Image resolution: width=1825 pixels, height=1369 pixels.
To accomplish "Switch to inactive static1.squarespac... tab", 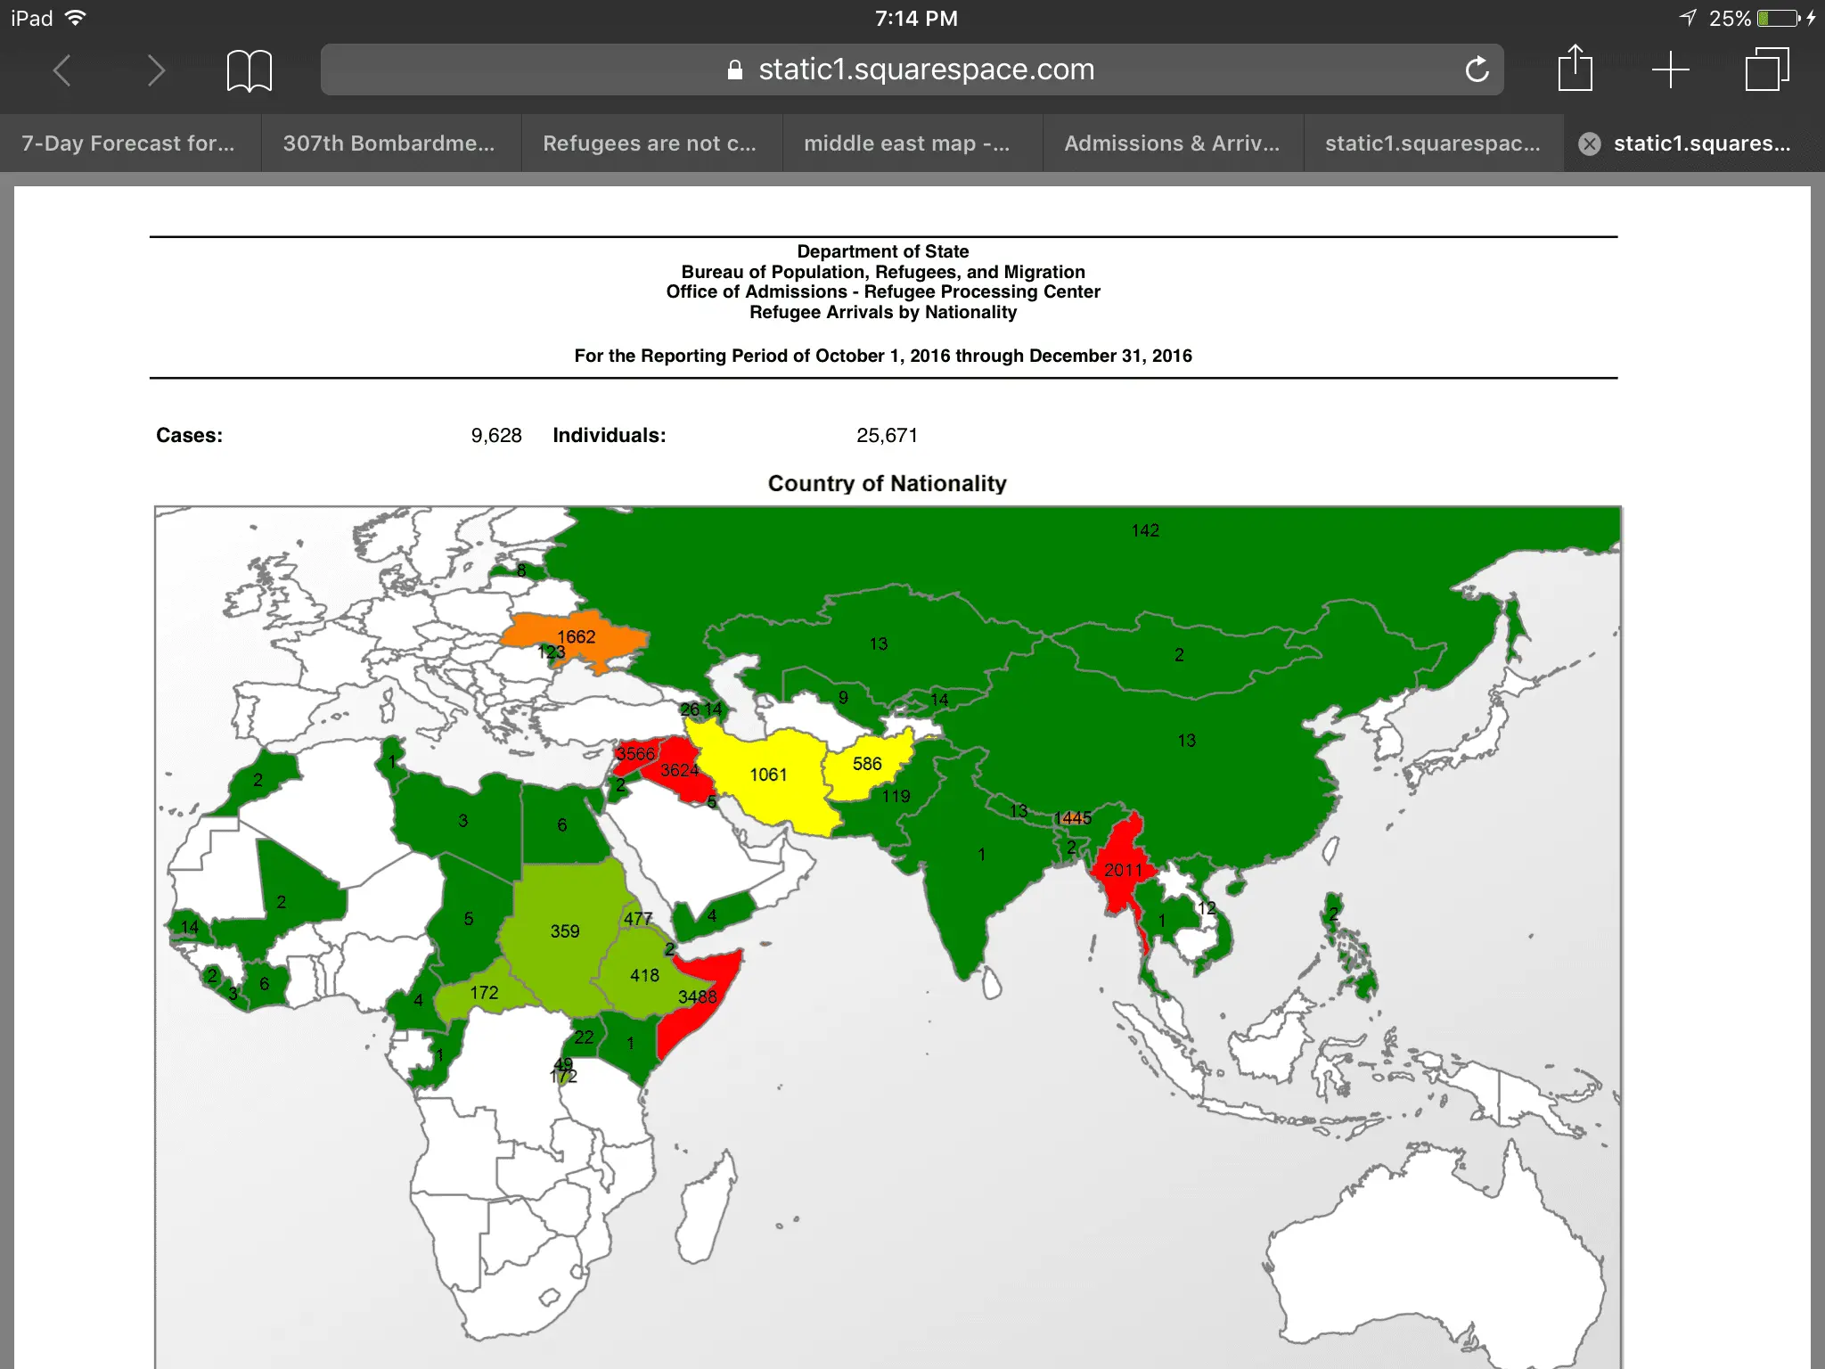I will pos(1432,143).
